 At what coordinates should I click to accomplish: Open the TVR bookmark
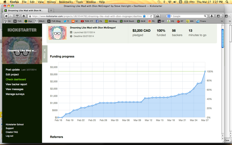pyautogui.click(x=18, y=21)
